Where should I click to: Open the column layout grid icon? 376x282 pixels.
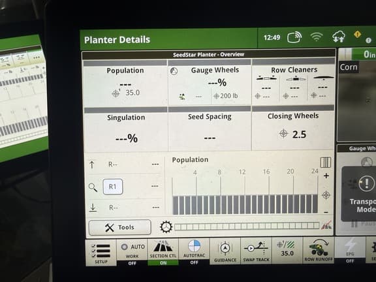pos(325,163)
